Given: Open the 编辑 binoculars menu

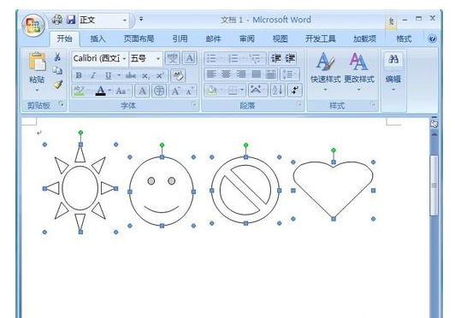Looking at the screenshot, I should pyautogui.click(x=393, y=72).
